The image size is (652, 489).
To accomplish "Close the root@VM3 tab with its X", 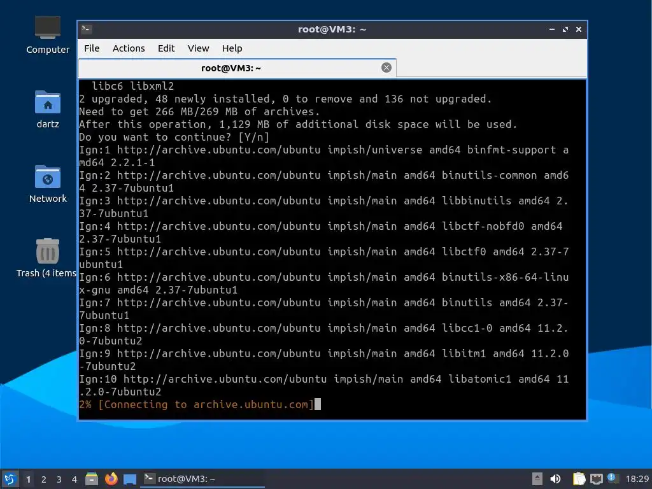I will 386,67.
